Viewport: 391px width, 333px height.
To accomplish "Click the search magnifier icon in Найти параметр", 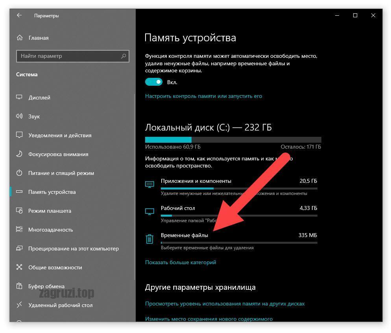I will [x=124, y=56].
